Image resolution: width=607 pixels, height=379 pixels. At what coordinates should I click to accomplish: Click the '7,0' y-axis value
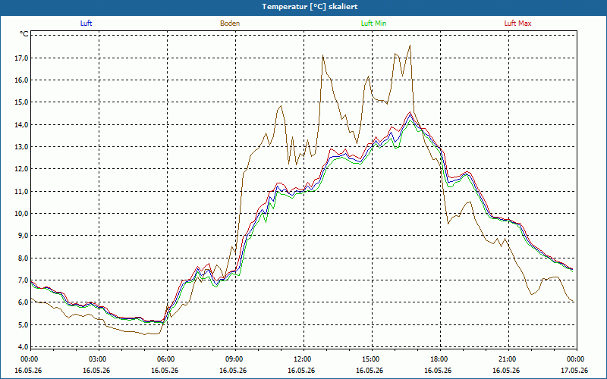(x=24, y=280)
